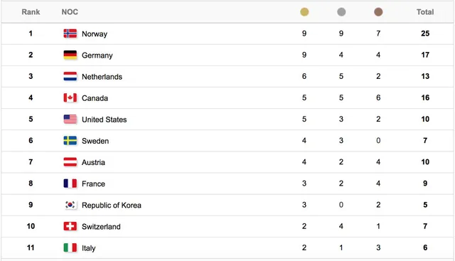455x261 pixels.
Task: Click the gold medal column header
Action: click(x=304, y=12)
